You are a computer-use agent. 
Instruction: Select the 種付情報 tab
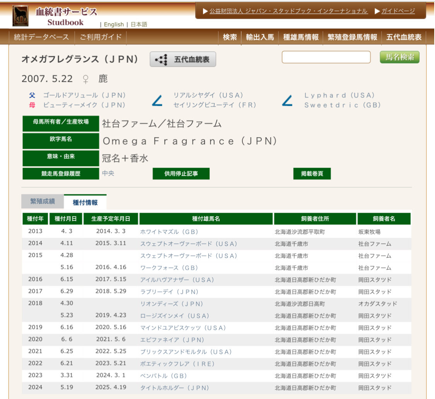coord(85,202)
